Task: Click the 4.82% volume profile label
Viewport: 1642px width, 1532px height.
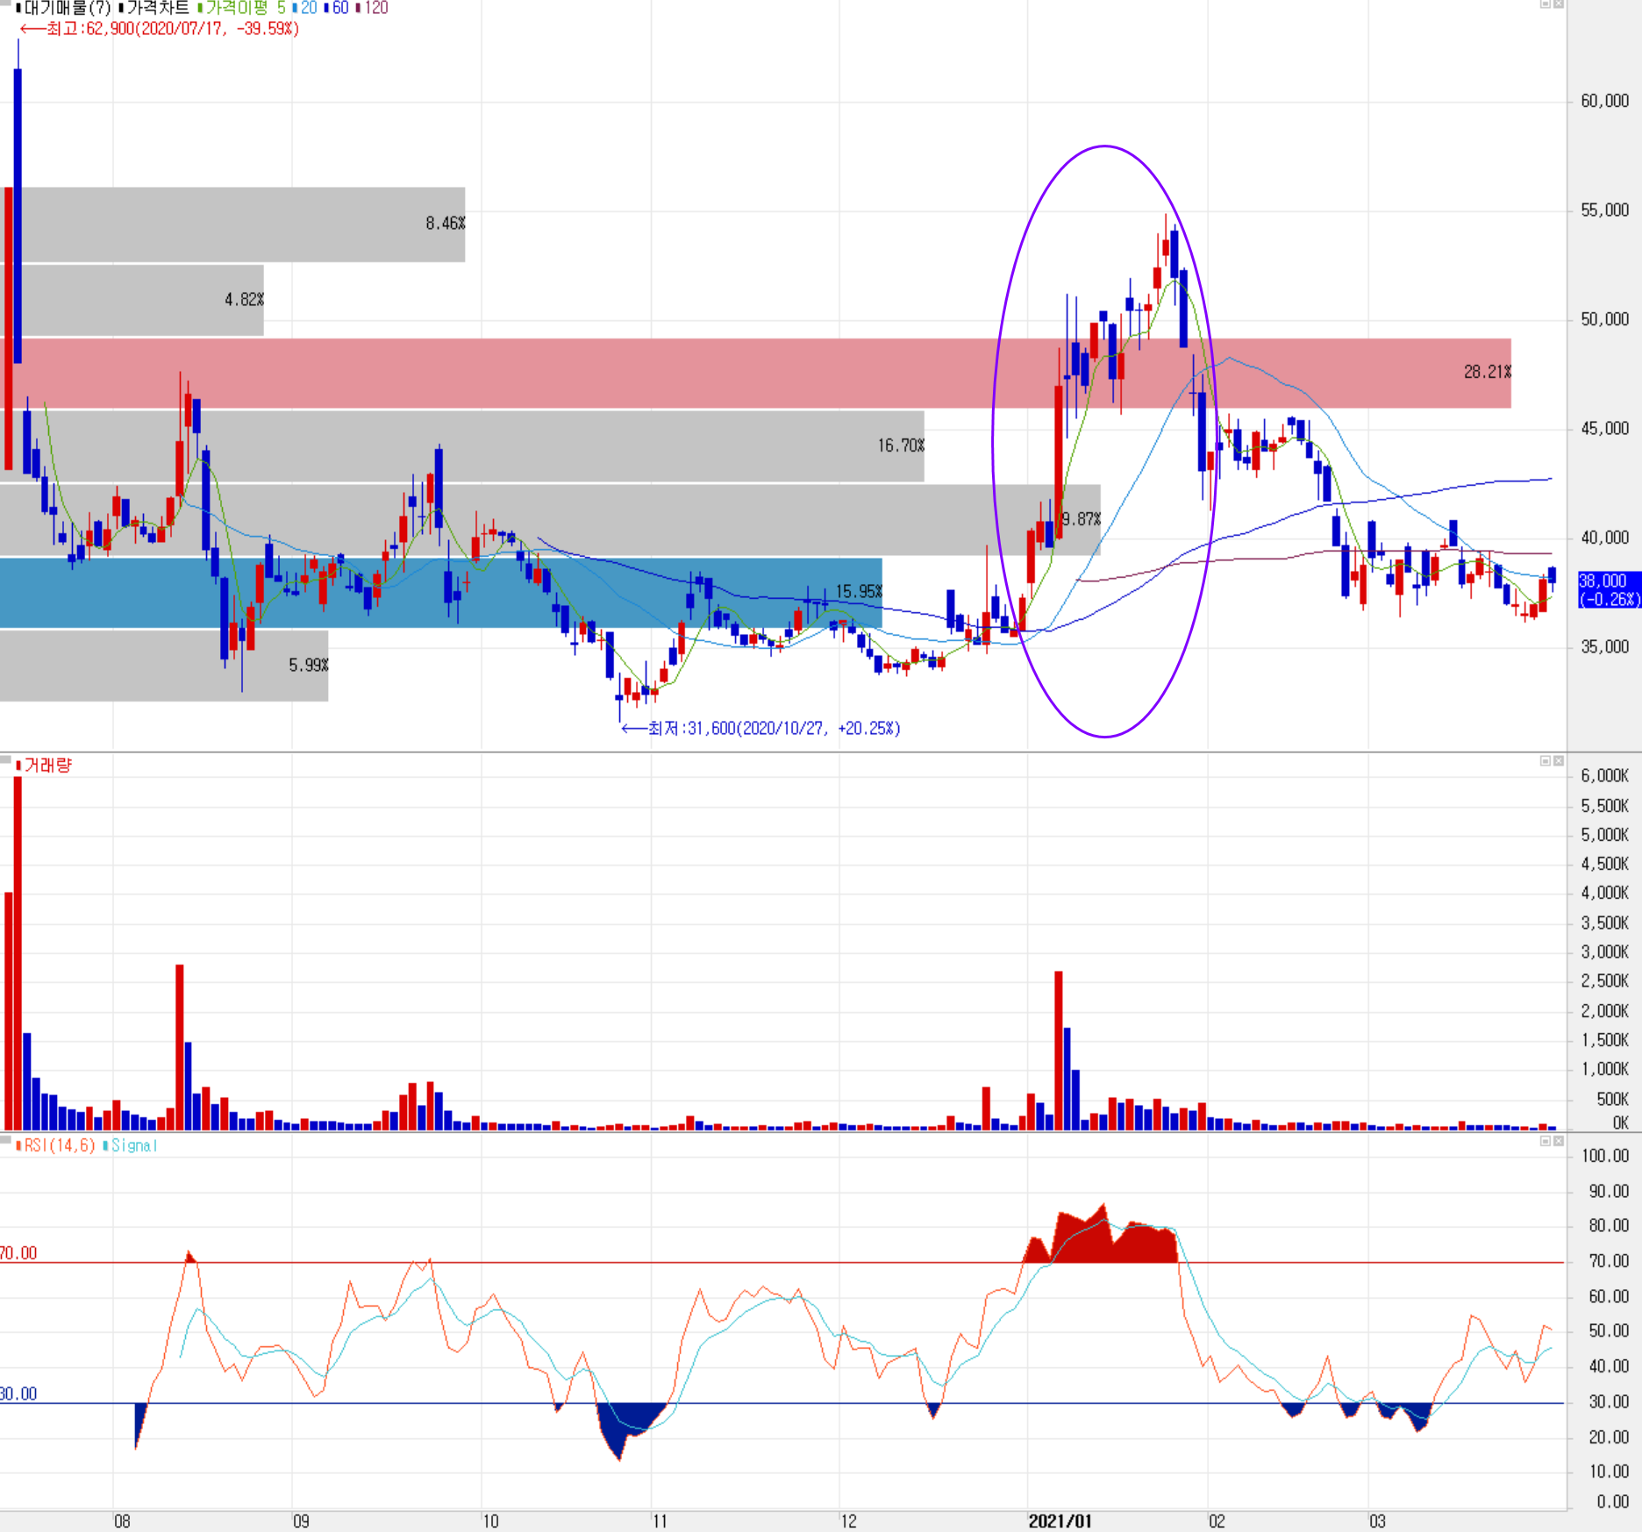Action: tap(244, 300)
